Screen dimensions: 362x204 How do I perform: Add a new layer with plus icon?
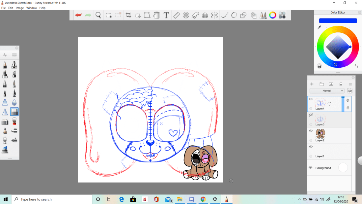(x=312, y=84)
